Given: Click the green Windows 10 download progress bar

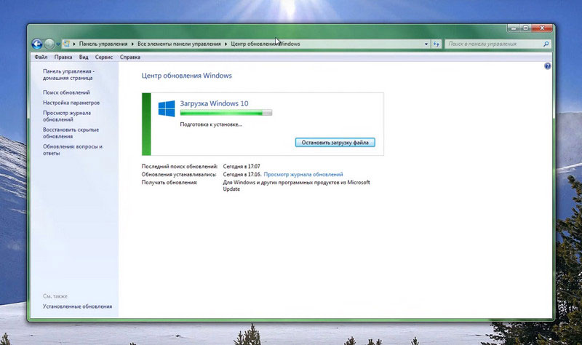Looking at the screenshot, I should click(x=226, y=114).
